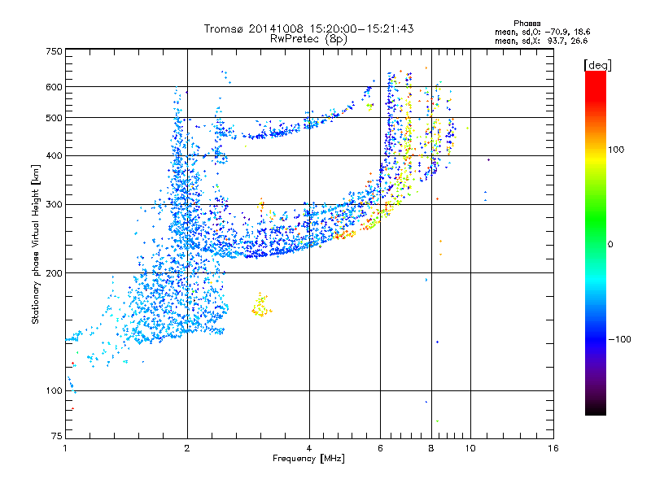Click y-axis tick label '600'
The image size is (651, 488).
54,87
